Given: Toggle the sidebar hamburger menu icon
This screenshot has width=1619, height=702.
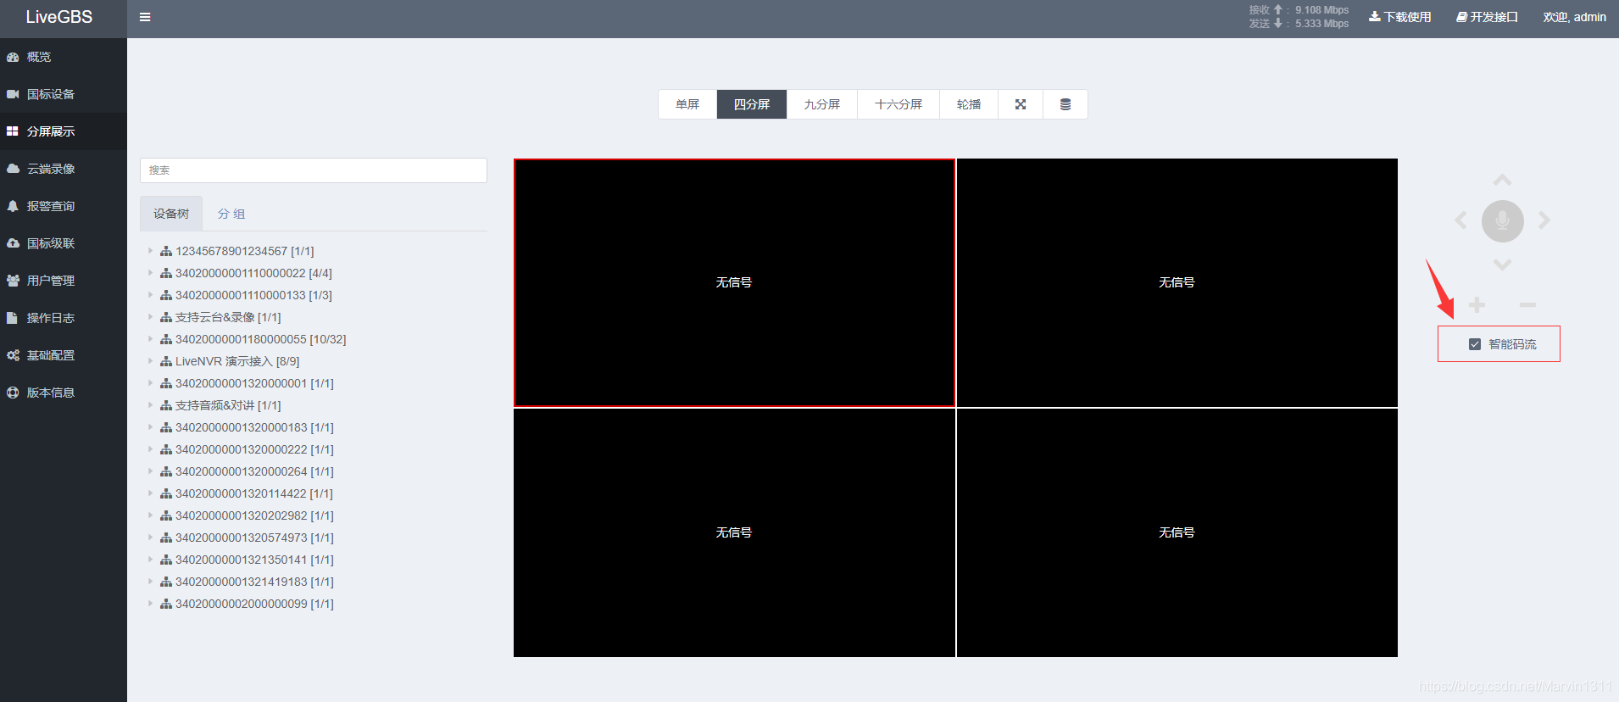Looking at the screenshot, I should point(145,17).
